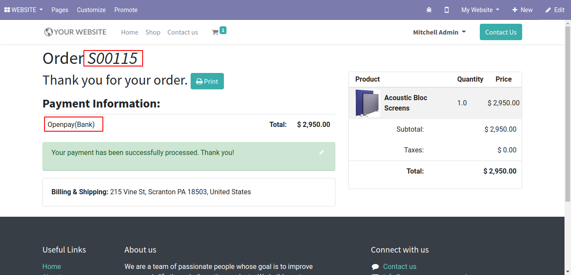Screen dimensions: 571x275
Task: Click the speech bubble icon in the footer
Action: tap(375, 267)
